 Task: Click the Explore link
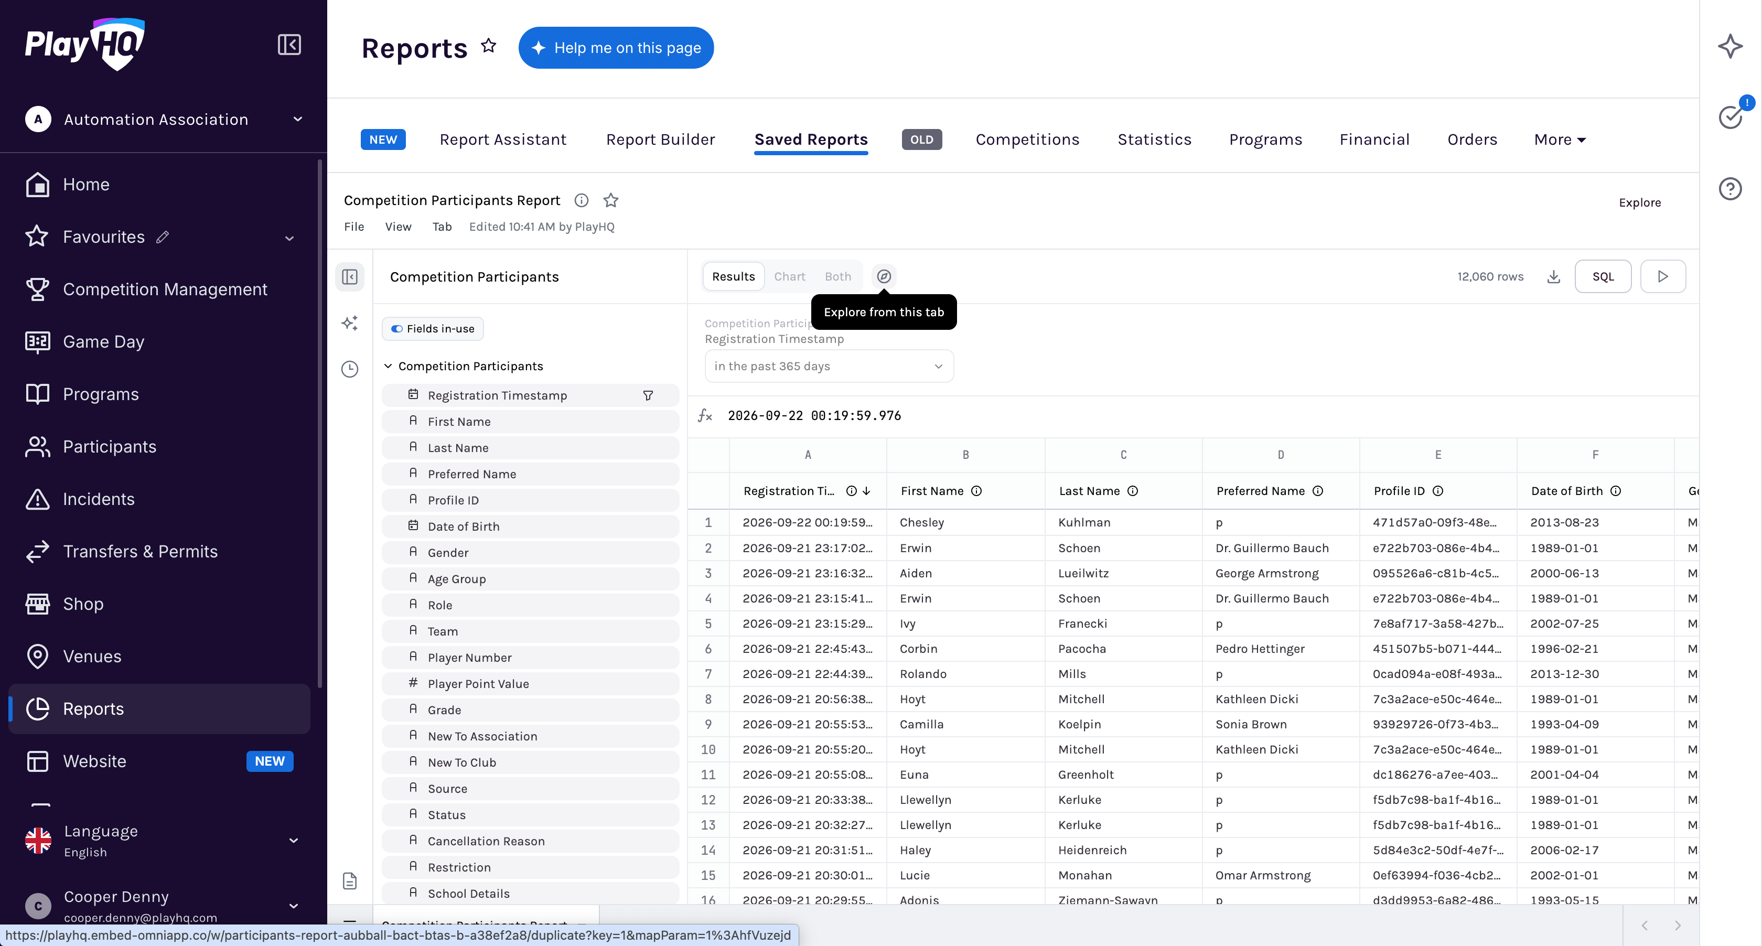tap(1640, 202)
